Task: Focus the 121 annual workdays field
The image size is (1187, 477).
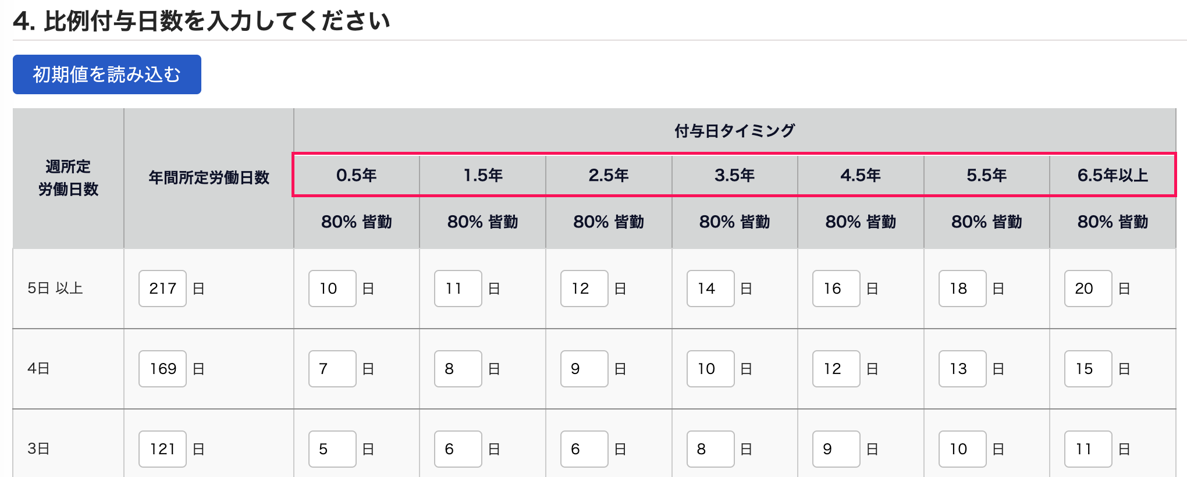Action: coord(162,449)
